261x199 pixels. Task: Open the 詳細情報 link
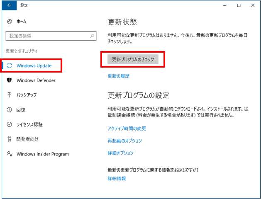point(117,178)
